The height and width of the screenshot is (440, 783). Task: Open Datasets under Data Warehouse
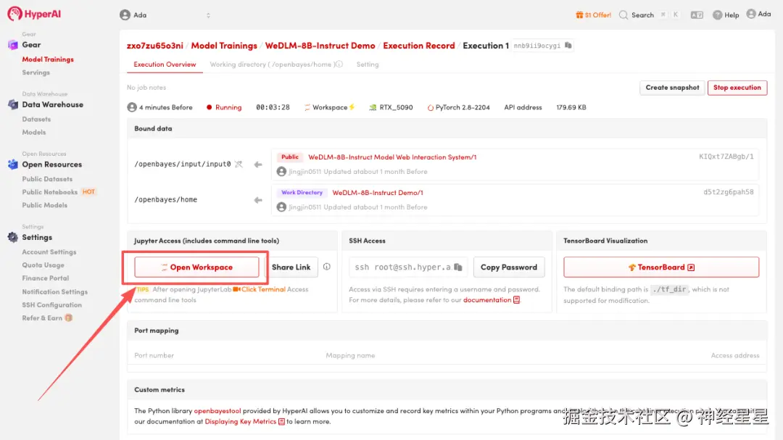point(36,120)
